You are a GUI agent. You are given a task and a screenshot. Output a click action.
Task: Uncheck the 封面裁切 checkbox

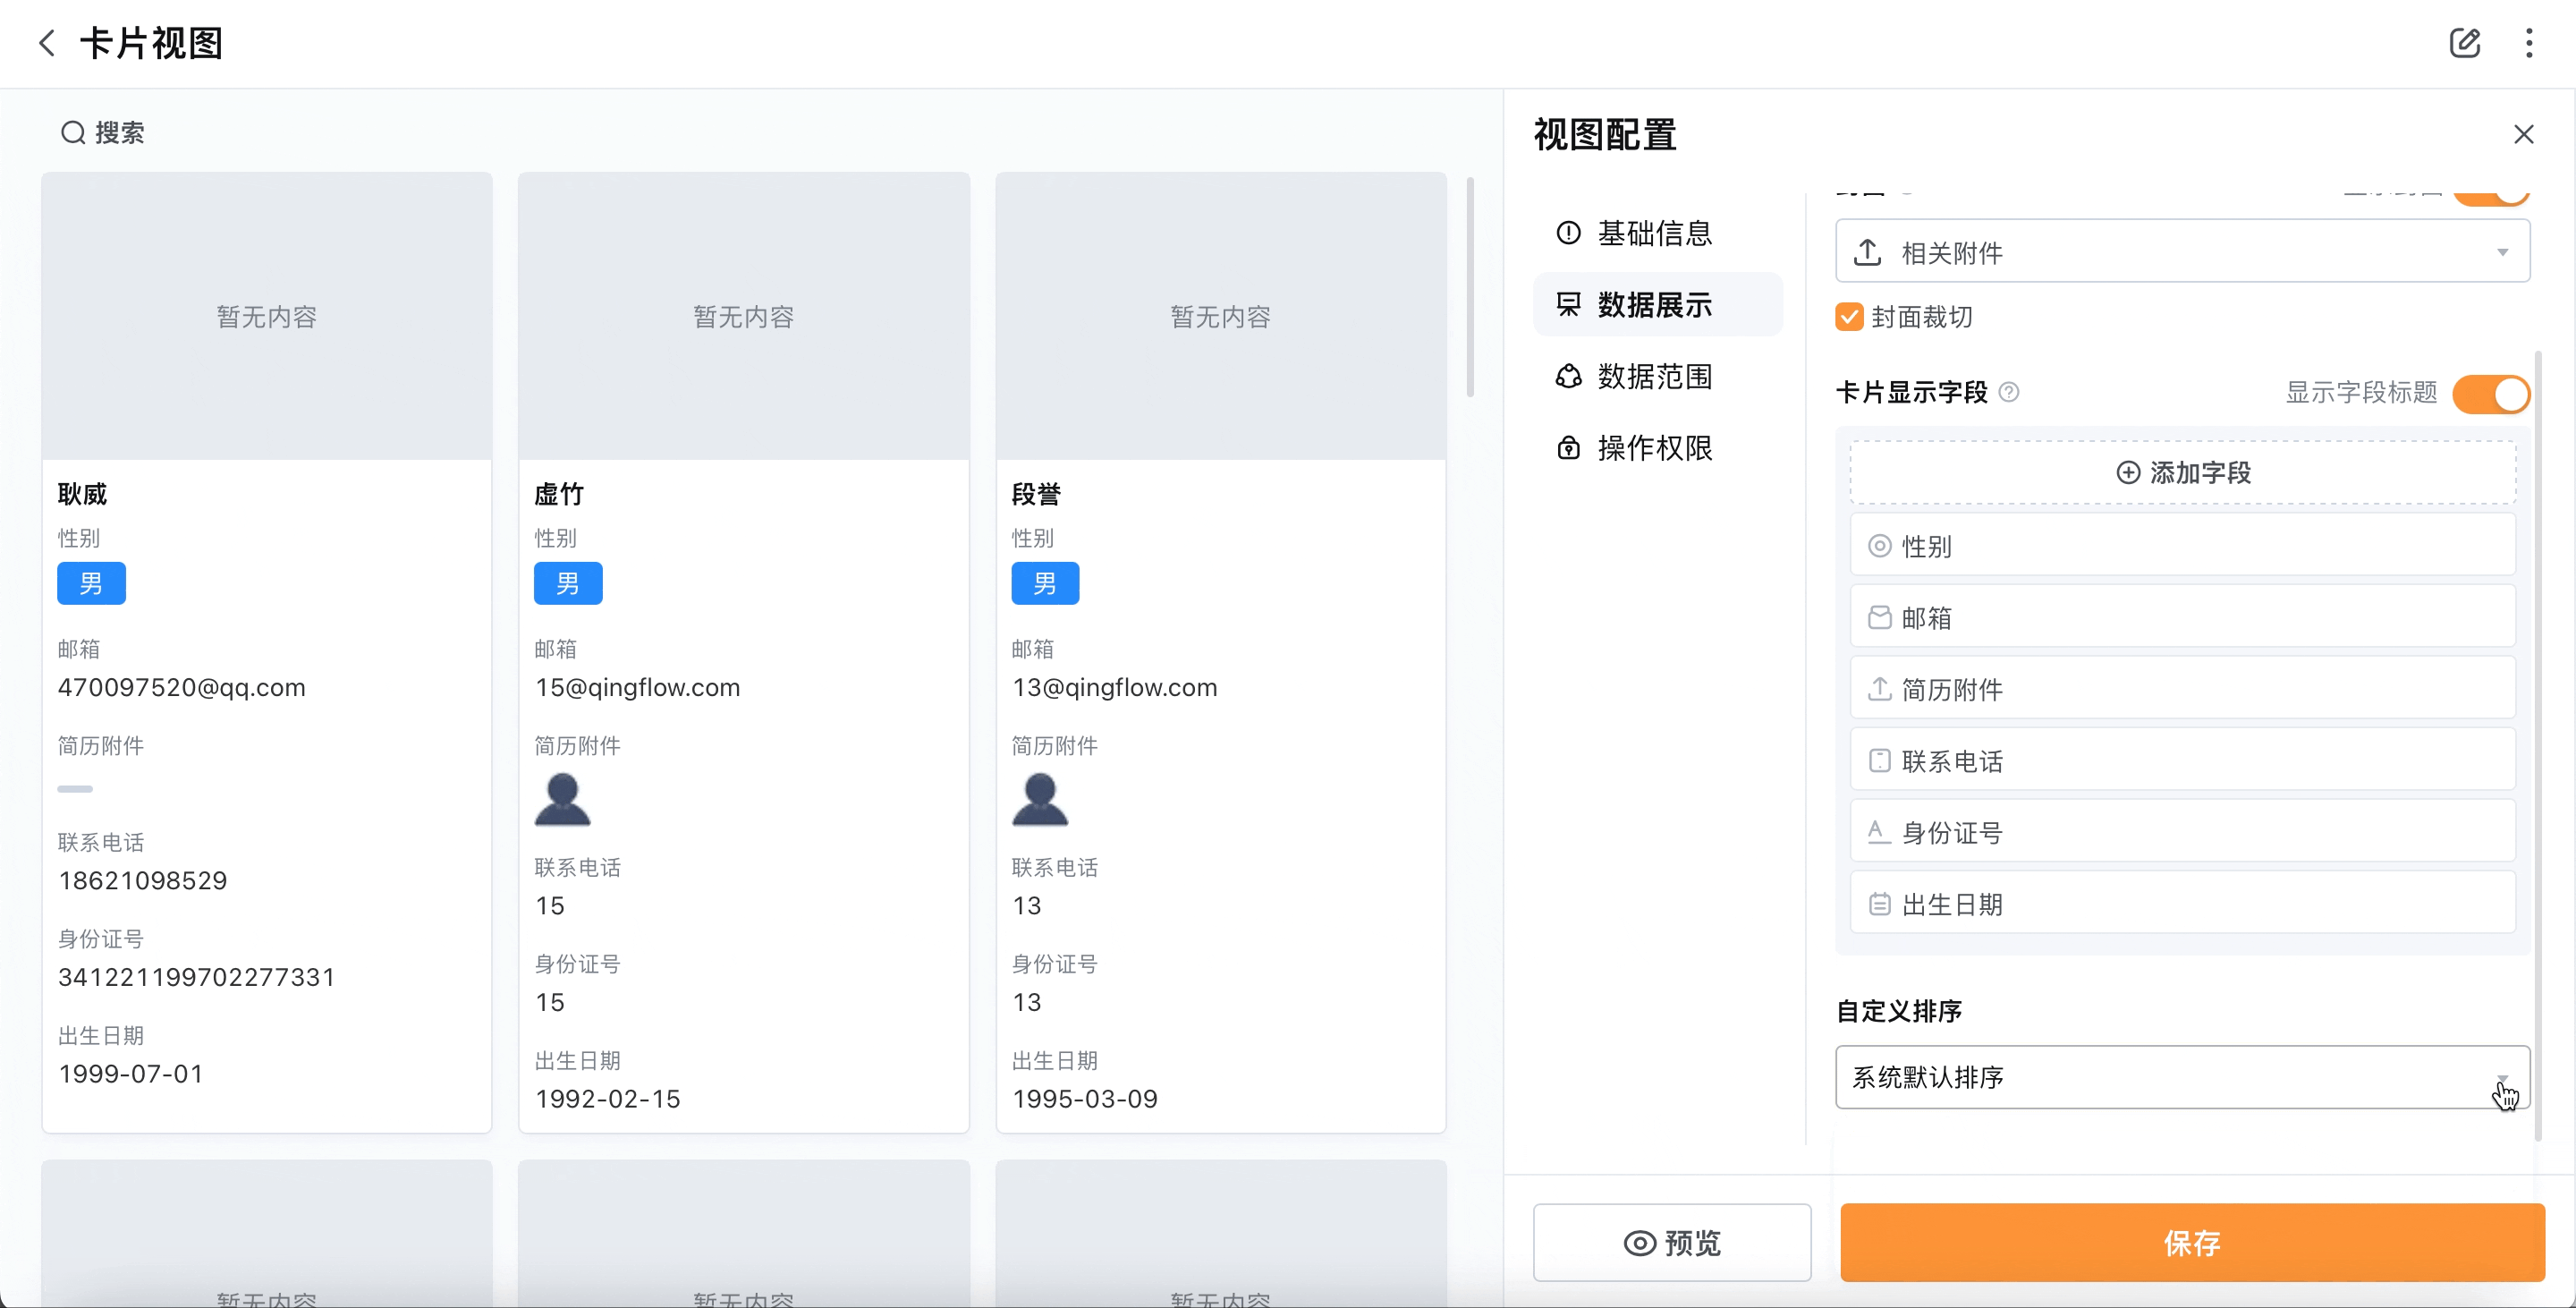[1849, 317]
